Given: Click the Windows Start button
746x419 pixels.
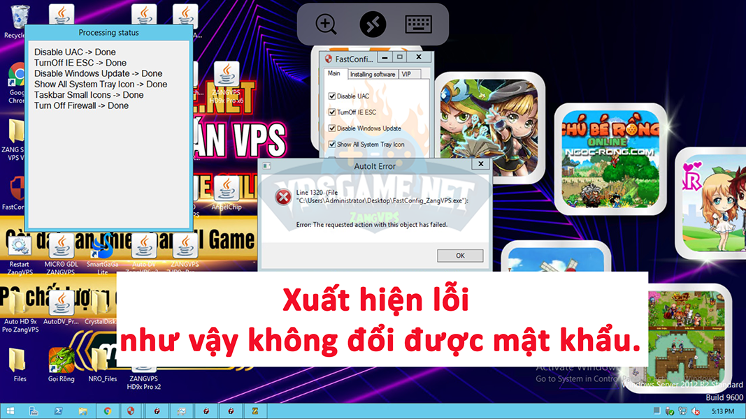Looking at the screenshot, I should 12,411.
